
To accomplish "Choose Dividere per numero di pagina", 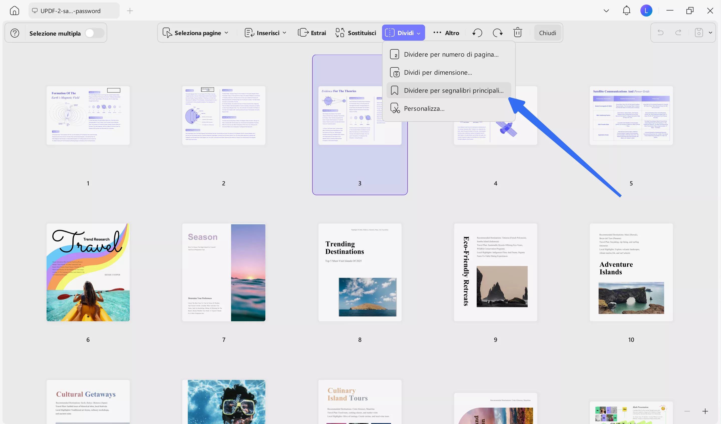I will [451, 54].
